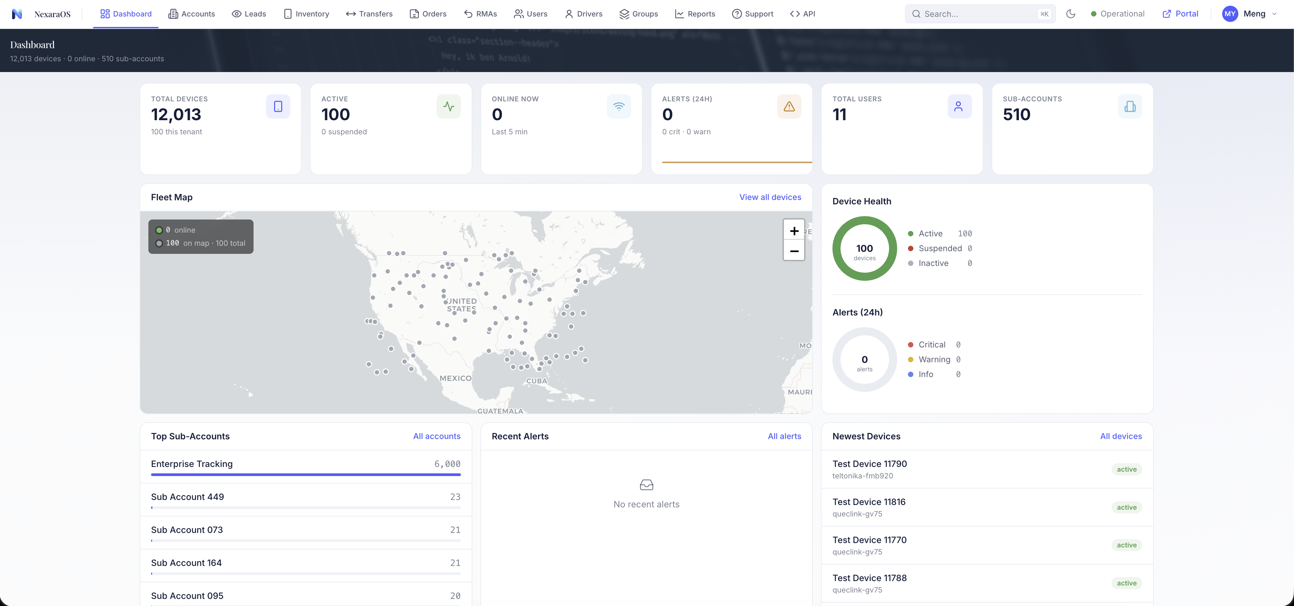
Task: Open All alerts link
Action: coord(784,436)
